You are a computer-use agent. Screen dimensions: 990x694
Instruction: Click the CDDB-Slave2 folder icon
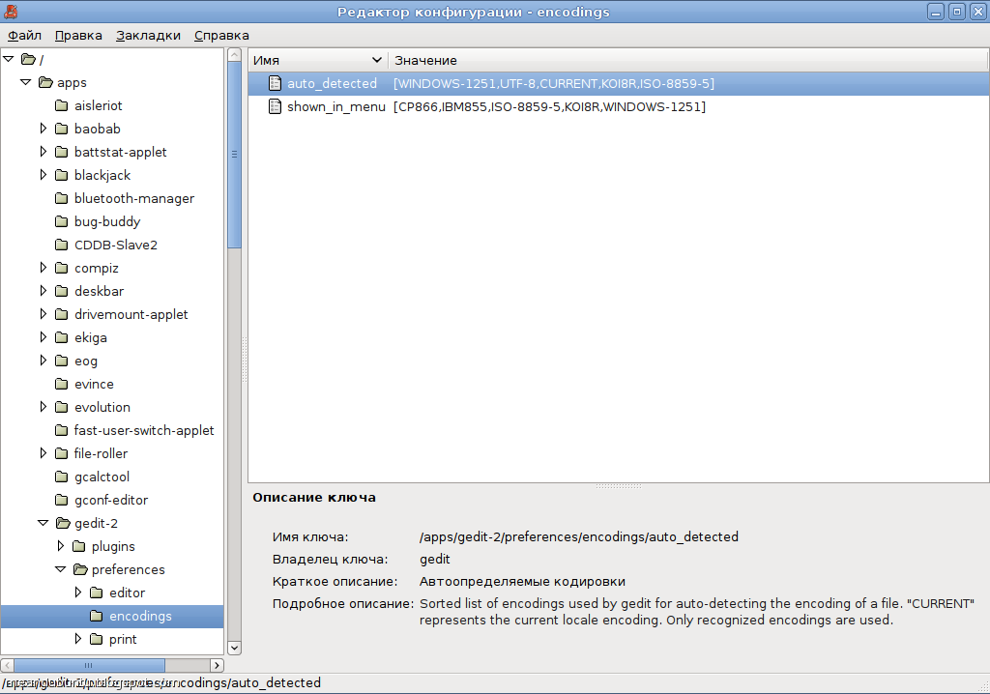click(61, 245)
